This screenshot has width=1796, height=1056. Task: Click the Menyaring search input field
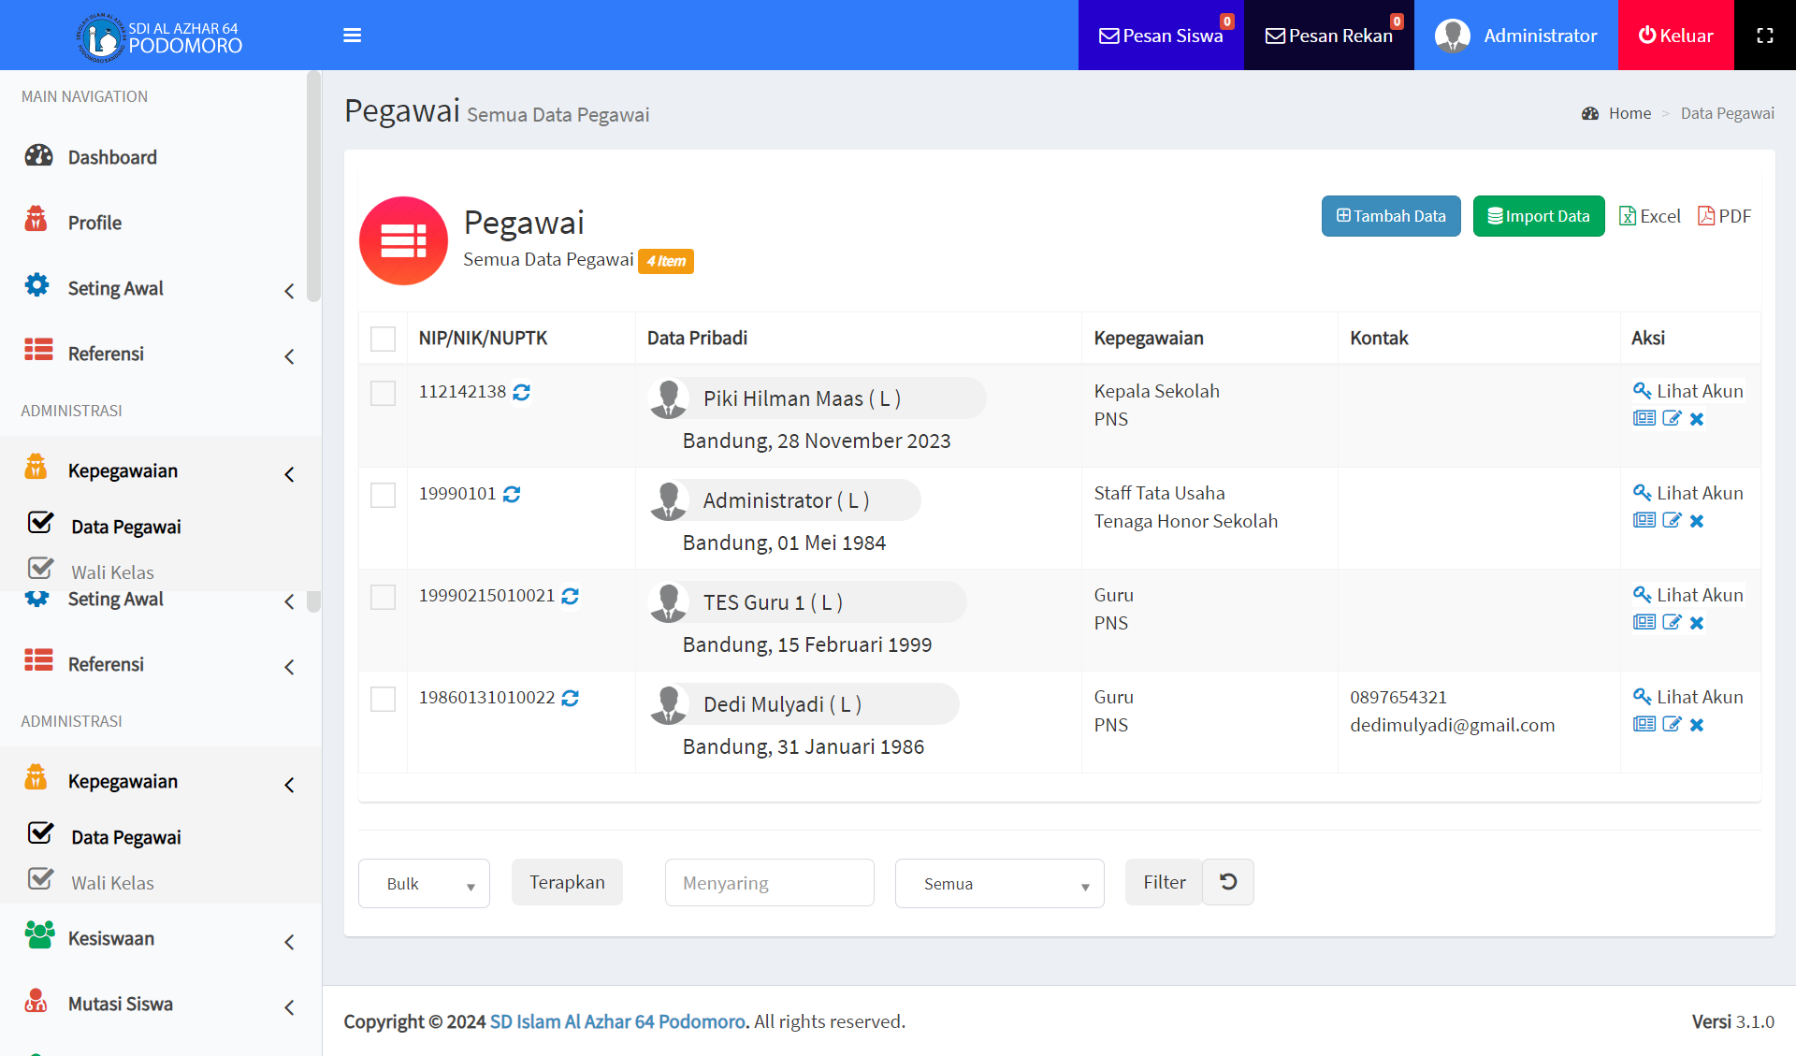769,883
